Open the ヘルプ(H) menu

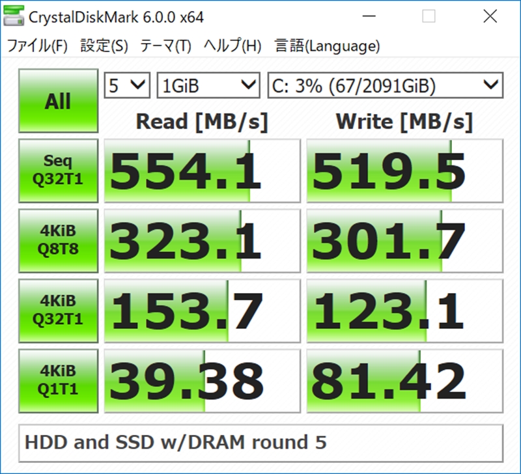point(232,46)
